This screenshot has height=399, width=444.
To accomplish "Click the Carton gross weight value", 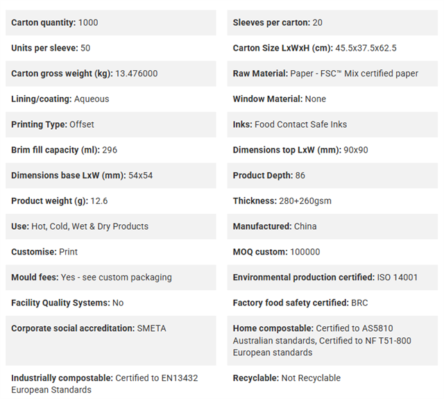I will point(136,74).
